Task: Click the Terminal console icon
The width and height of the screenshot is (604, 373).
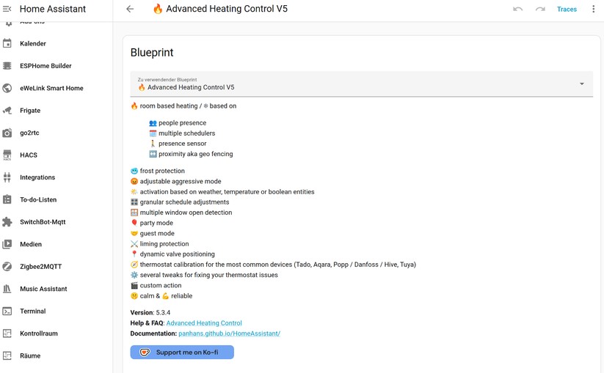Action: (x=7, y=311)
